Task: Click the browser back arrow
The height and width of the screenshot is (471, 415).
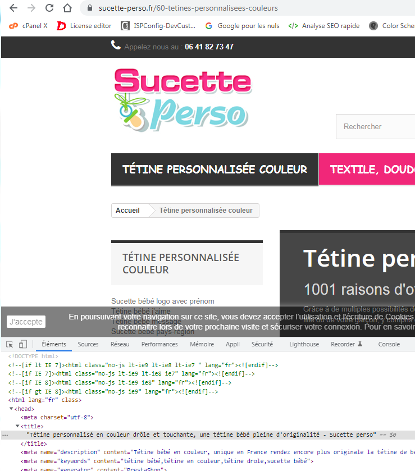Action: pos(13,8)
